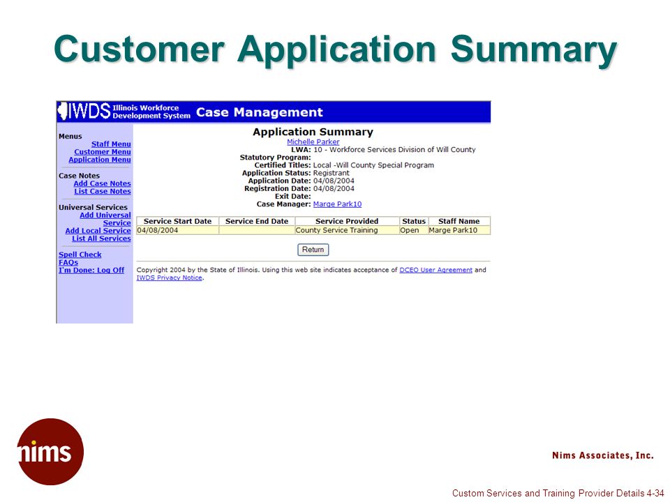The width and height of the screenshot is (670, 502).
Task: Open the FAQs link
Action: coord(68,263)
